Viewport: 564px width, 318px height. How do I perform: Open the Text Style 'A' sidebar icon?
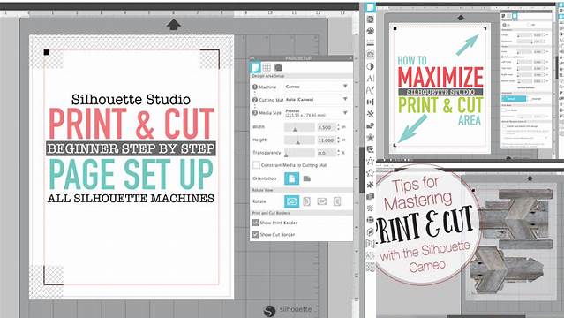point(370,79)
